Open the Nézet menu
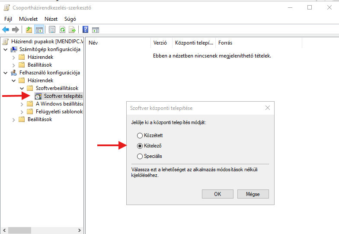Viewport: 339px width, 234px height. [x=51, y=19]
